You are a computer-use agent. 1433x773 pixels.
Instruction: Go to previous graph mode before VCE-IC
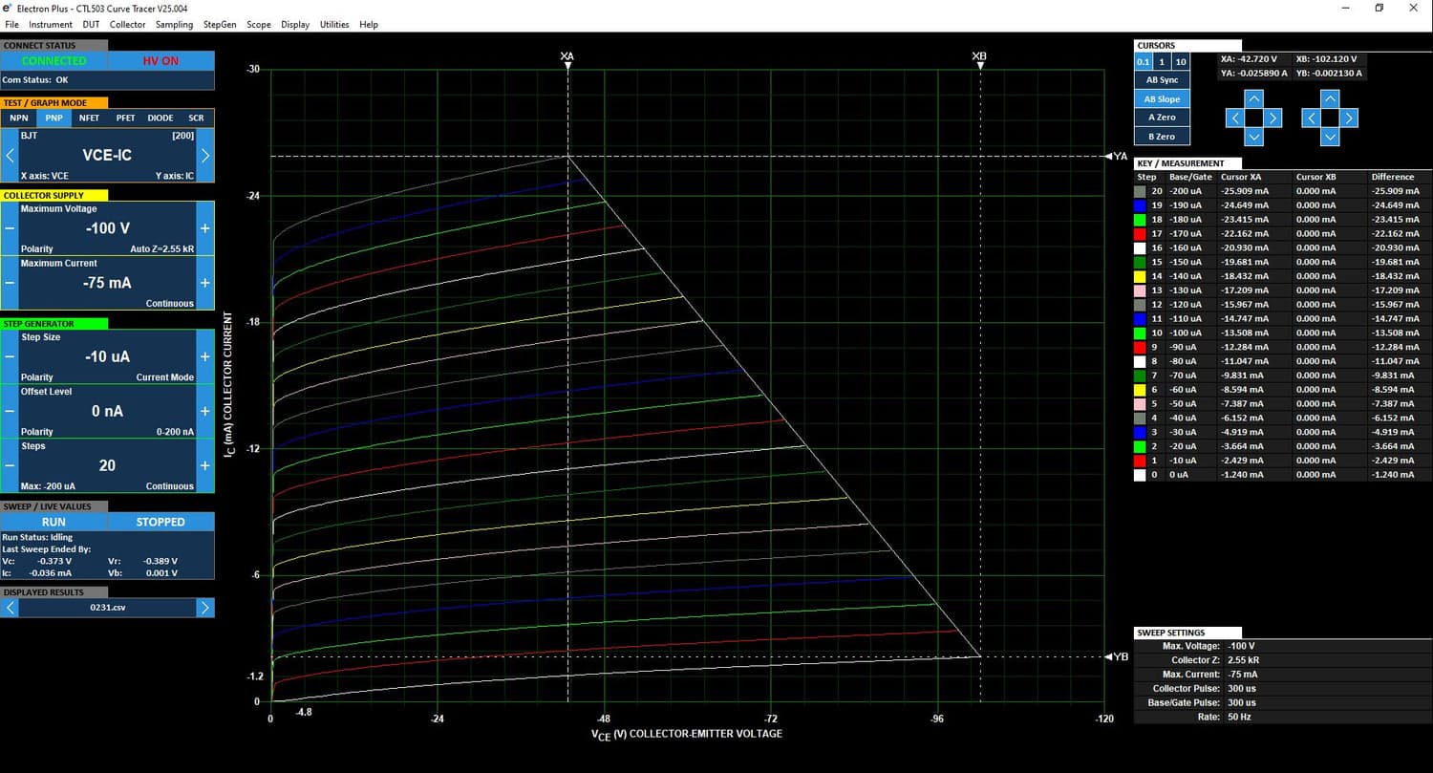10,155
